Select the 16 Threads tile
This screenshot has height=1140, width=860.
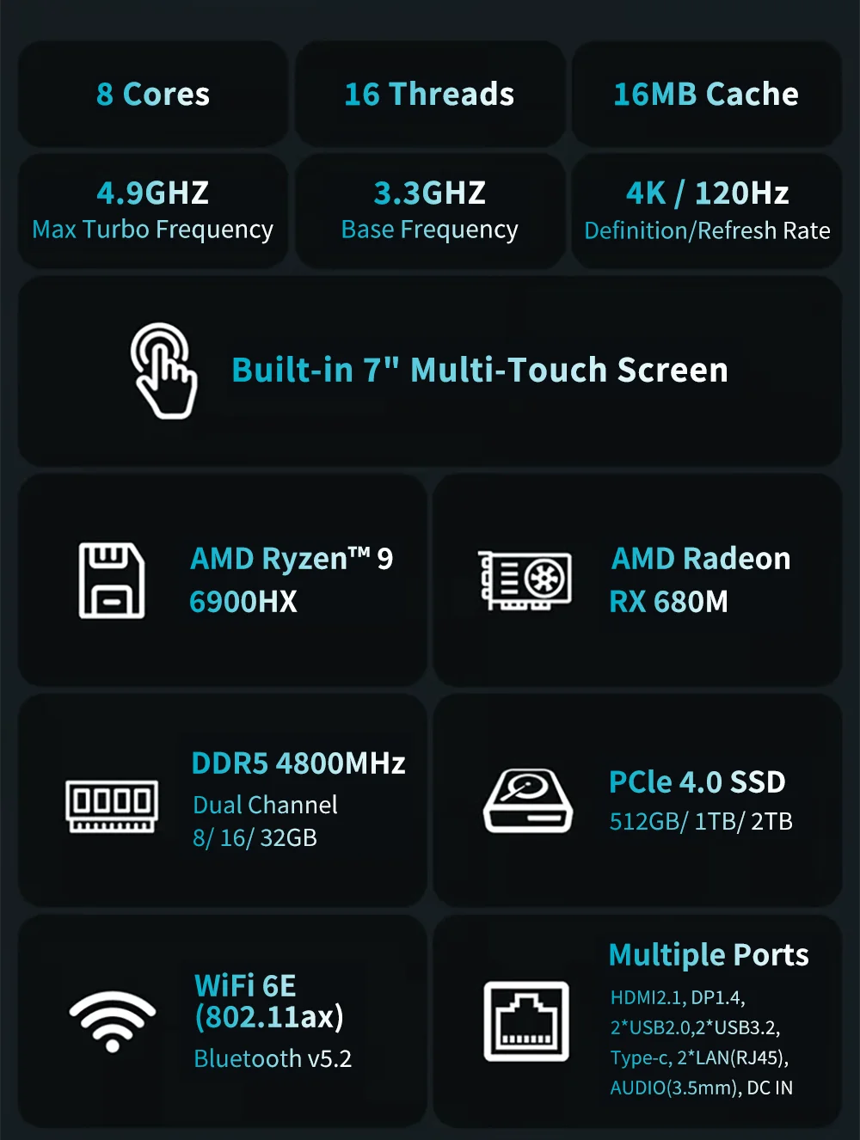430,94
